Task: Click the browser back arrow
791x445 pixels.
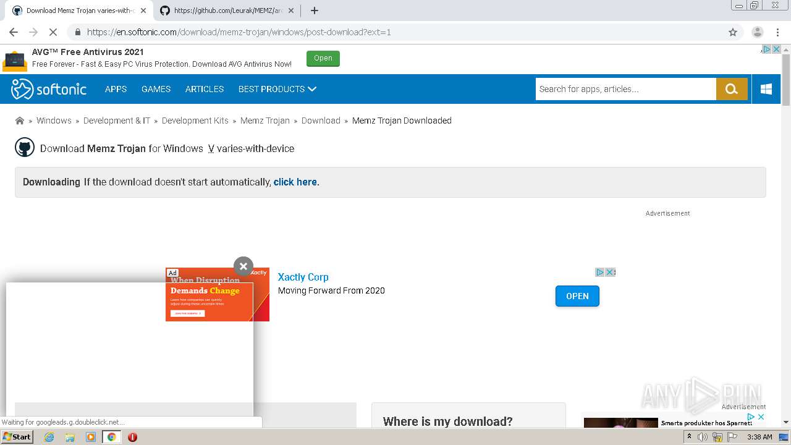Action: point(14,32)
